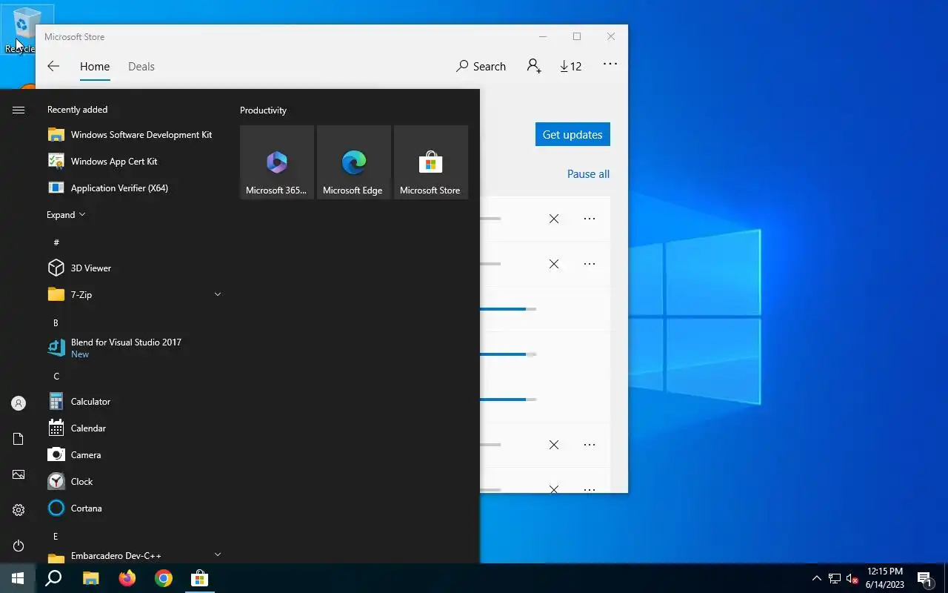
Task: Expand the 7-Zip folder
Action: point(133,295)
